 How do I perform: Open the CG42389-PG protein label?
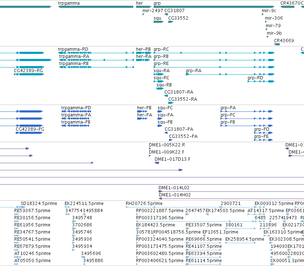30,129
